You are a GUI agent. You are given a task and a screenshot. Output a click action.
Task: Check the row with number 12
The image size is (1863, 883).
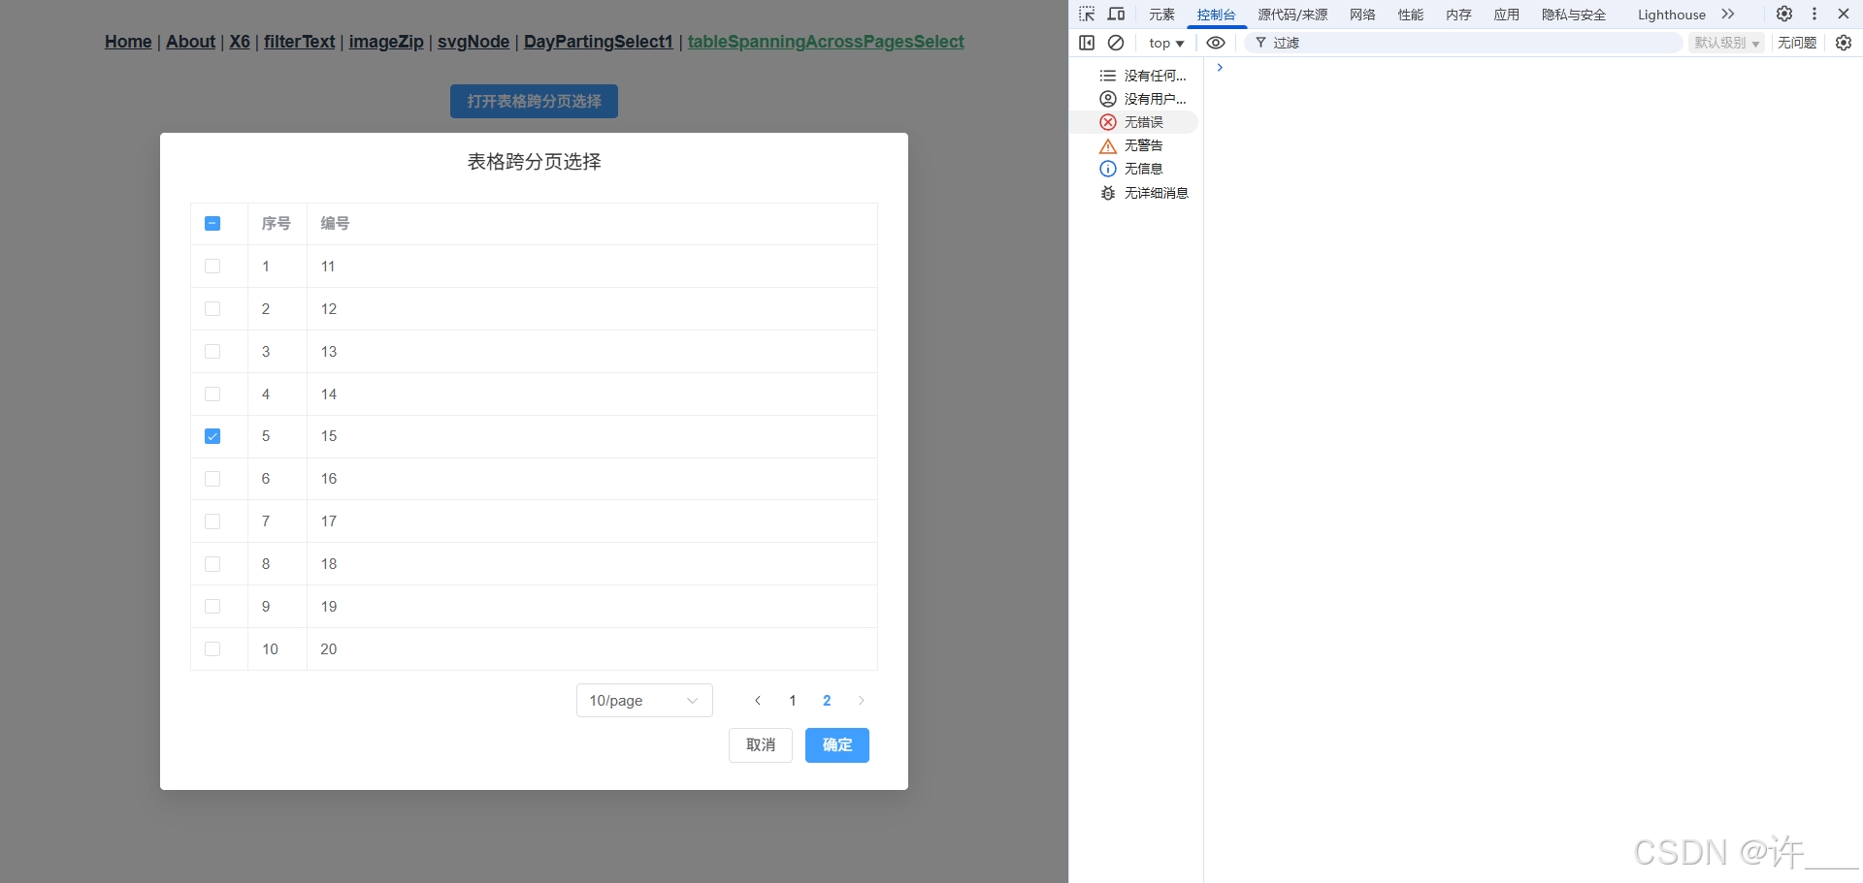point(212,309)
